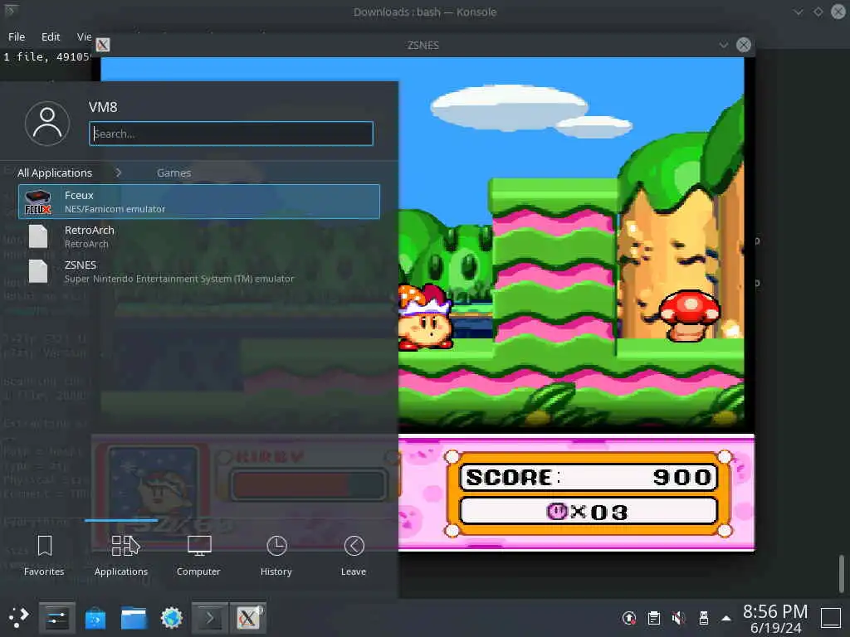The height and width of the screenshot is (637, 850).
Task: Click the chevron beside All Applications
Action: [118, 173]
